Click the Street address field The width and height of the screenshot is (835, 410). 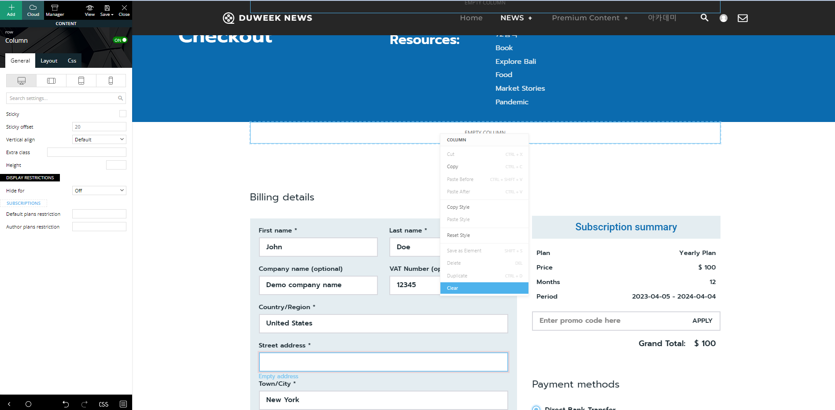(384, 362)
